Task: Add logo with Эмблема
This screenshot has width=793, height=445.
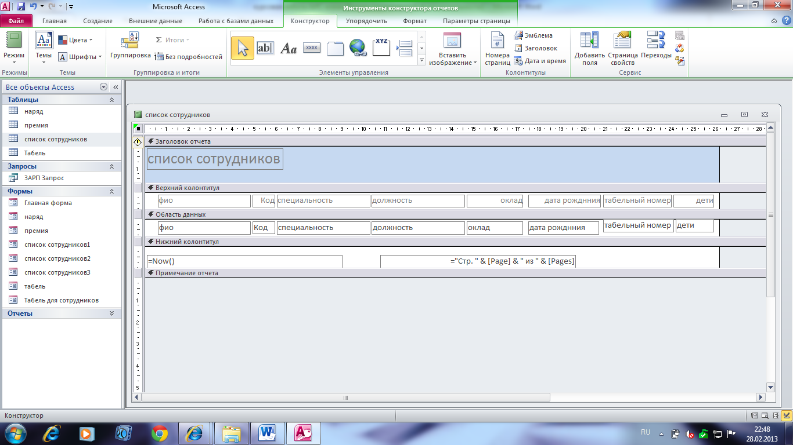Action: (534, 35)
